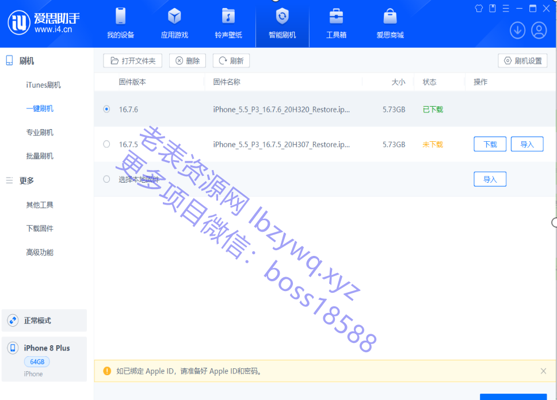The width and height of the screenshot is (557, 400).
Task: Dismiss the Apple ID warning banner
Action: (x=543, y=371)
